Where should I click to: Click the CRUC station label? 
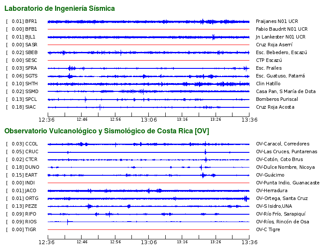[x=32, y=152]
